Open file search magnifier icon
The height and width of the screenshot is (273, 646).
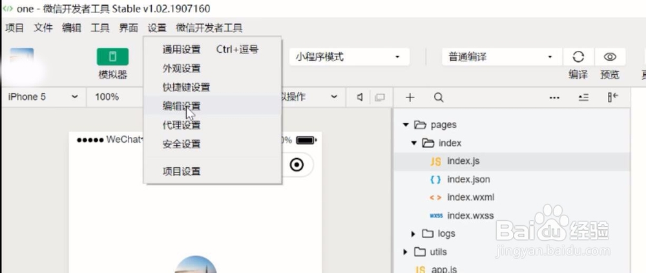tap(439, 97)
